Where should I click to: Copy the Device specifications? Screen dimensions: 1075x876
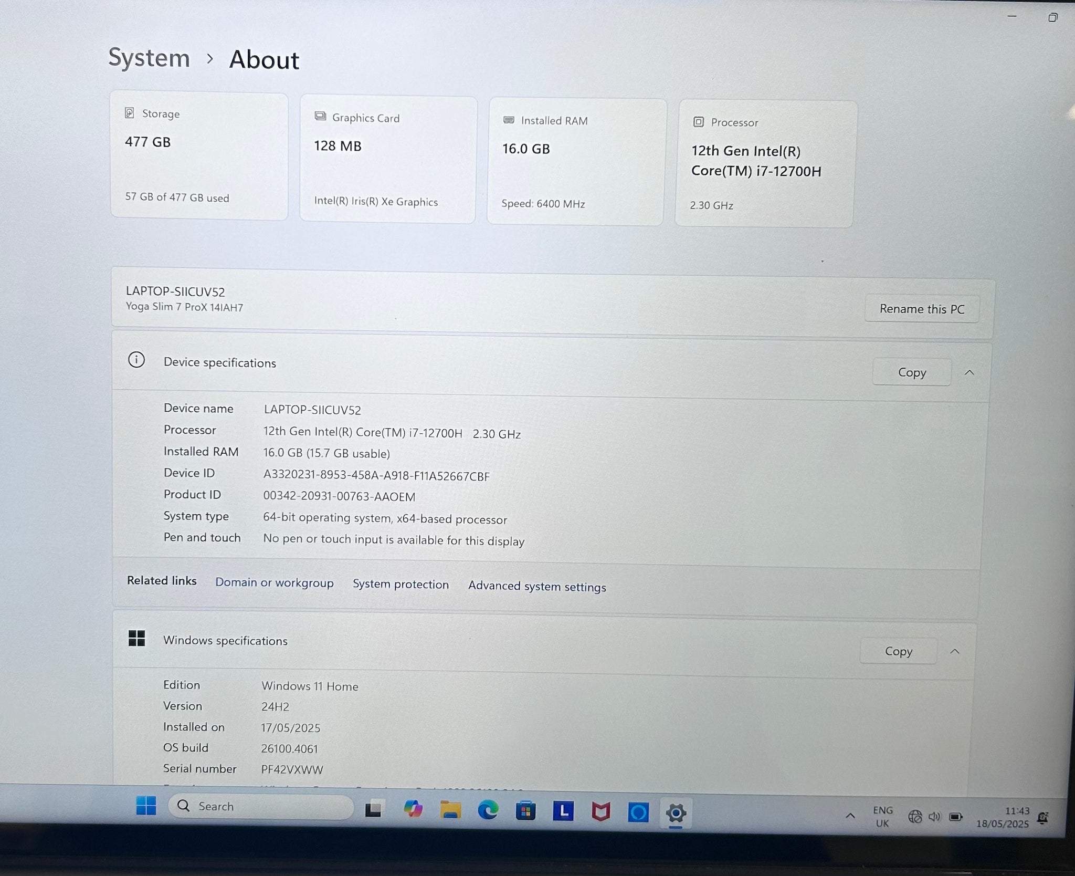click(x=911, y=372)
